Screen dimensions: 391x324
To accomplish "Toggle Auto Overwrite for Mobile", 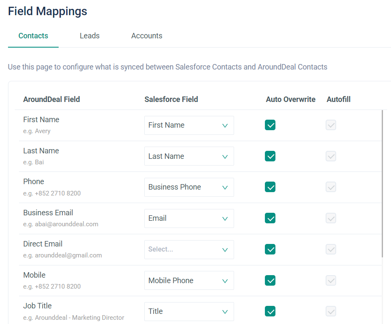I will tap(270, 281).
